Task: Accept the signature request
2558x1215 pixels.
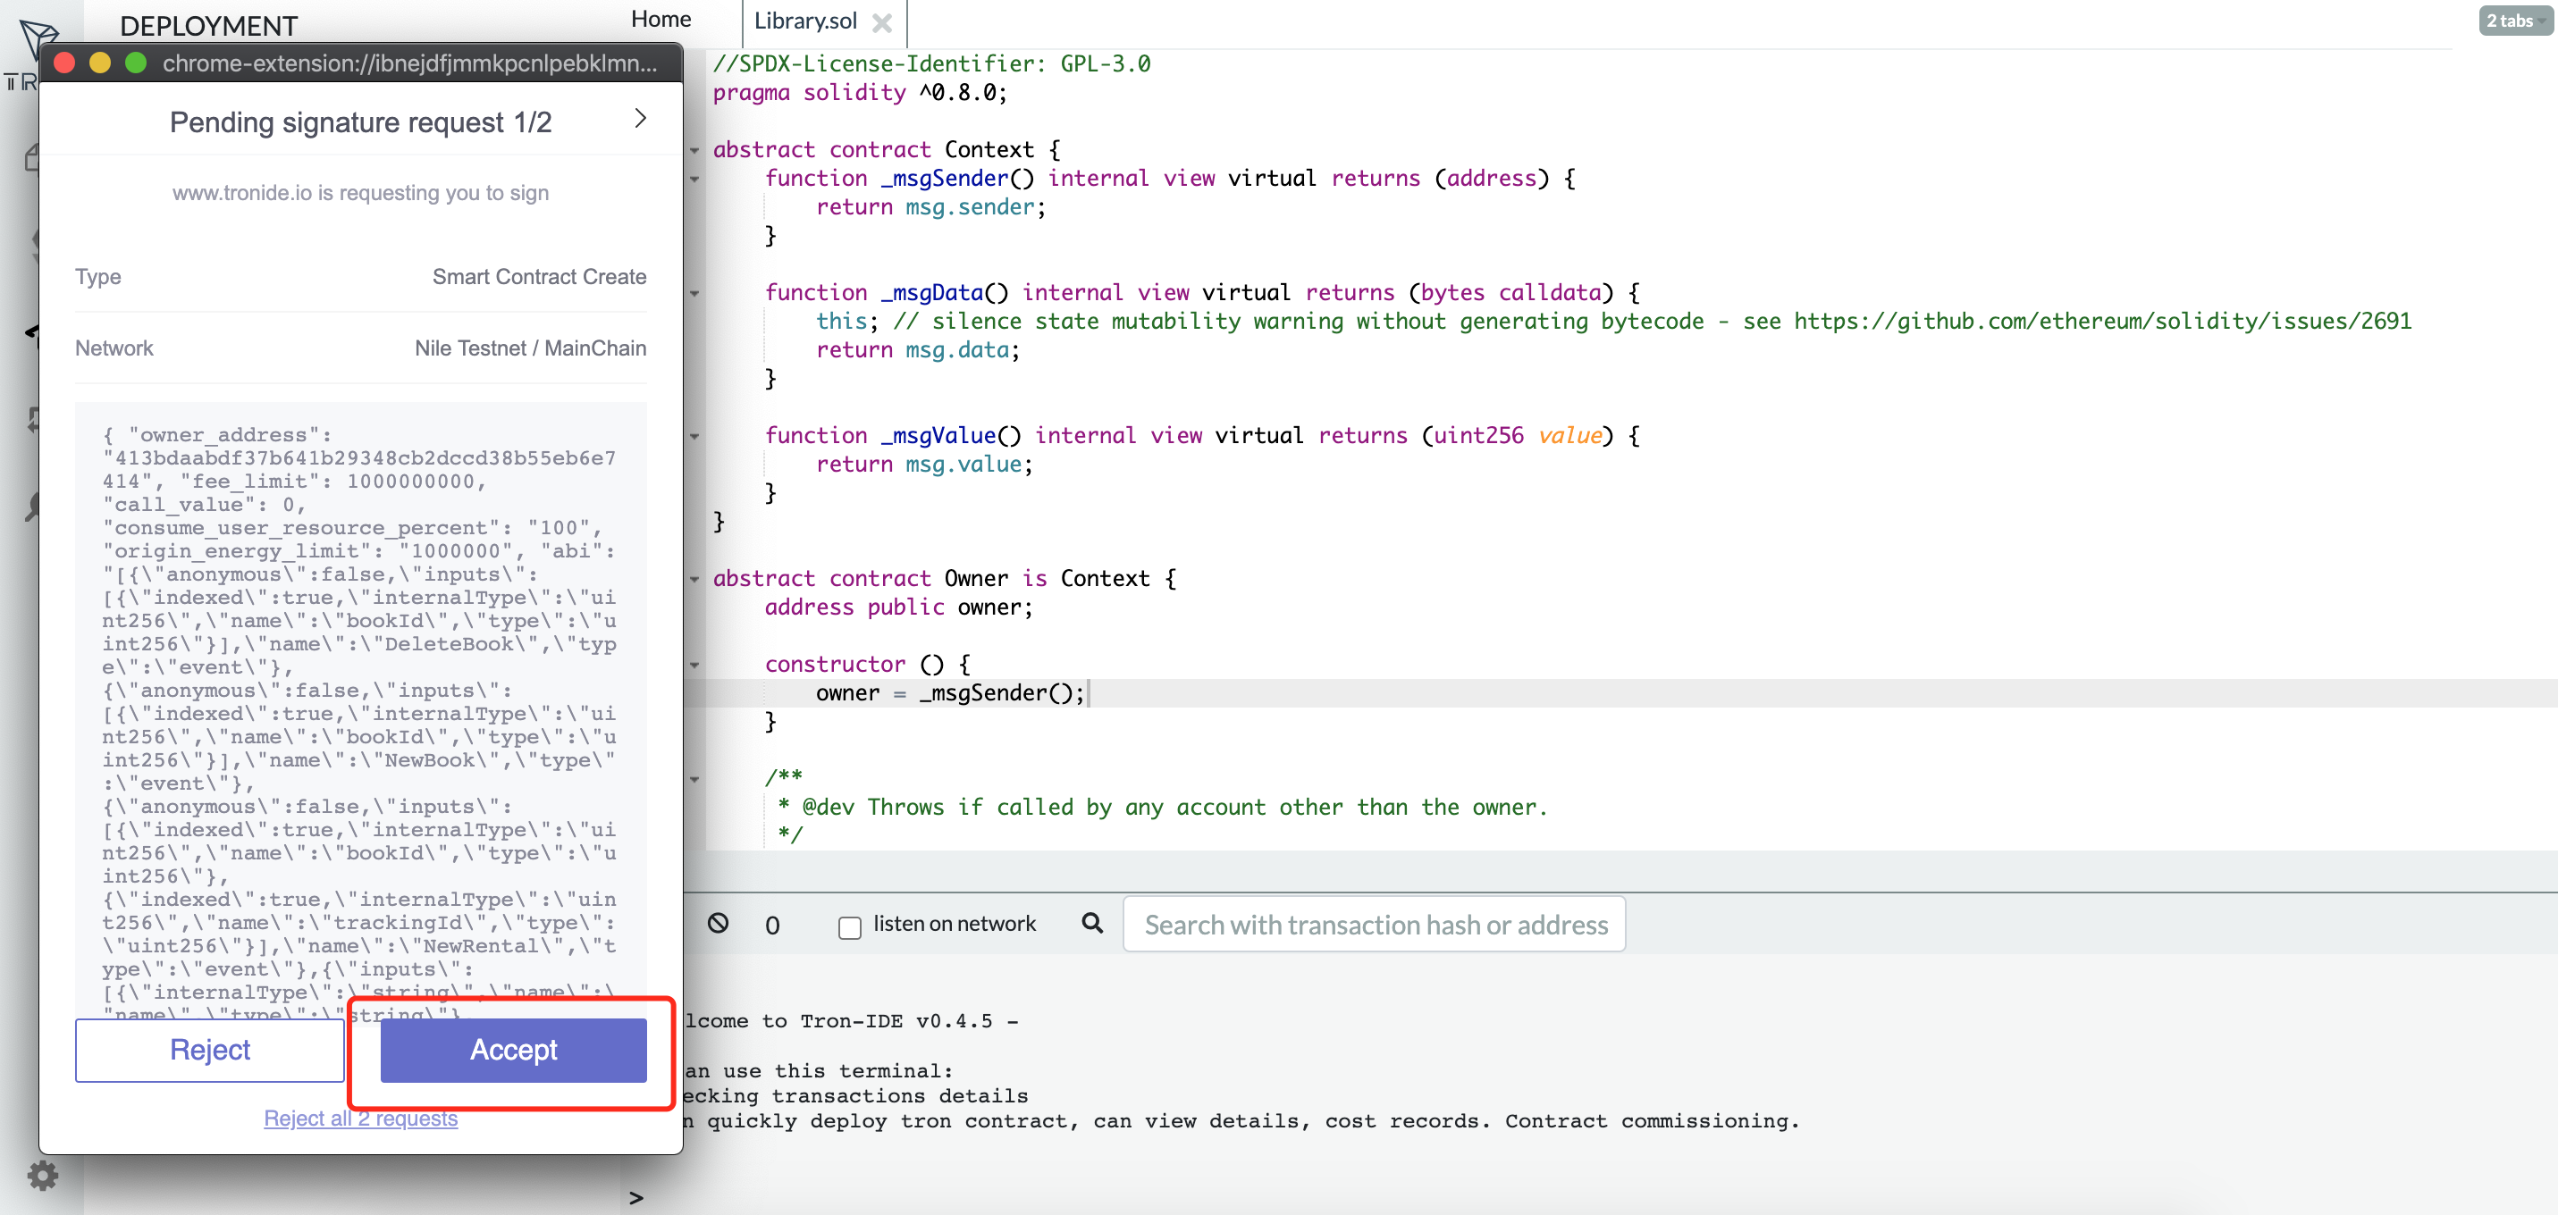Action: [513, 1049]
